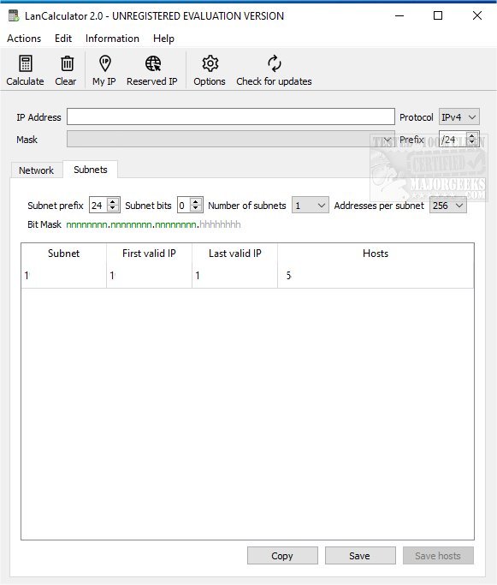This screenshot has height=585, width=497.
Task: Select the Subnets tab
Action: click(90, 170)
